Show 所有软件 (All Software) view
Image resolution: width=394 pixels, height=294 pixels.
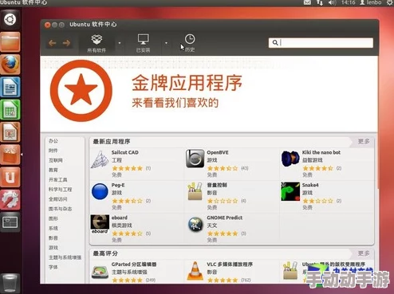97,43
